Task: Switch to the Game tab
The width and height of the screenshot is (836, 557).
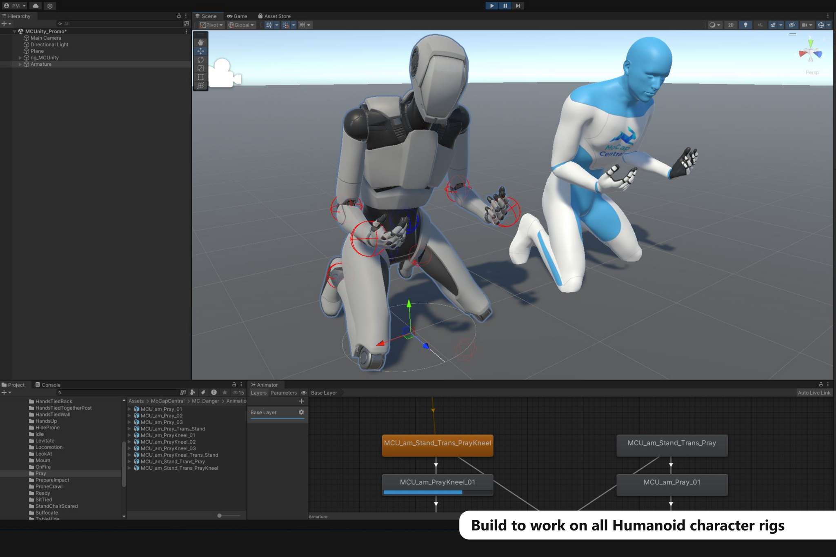Action: [238, 16]
